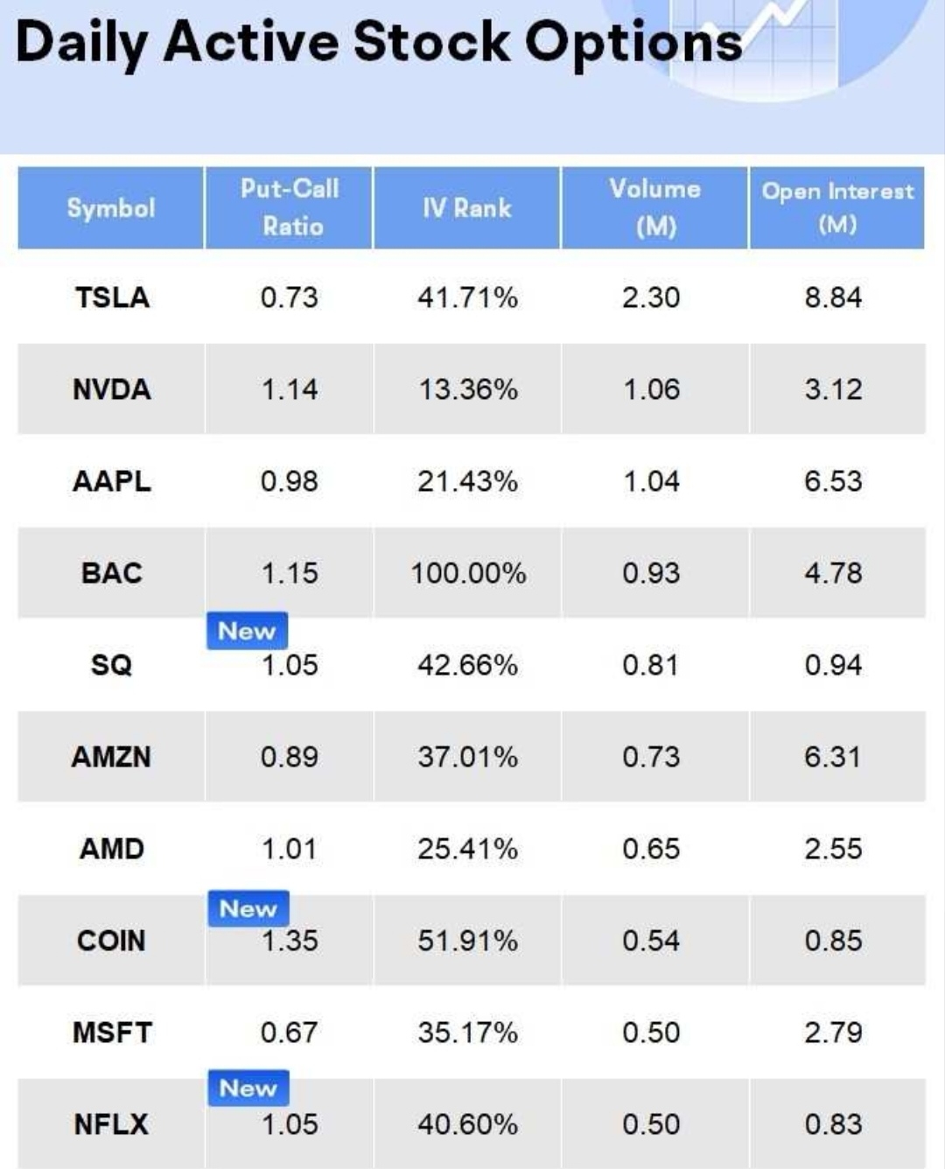Select the AMZN symbol

(112, 757)
